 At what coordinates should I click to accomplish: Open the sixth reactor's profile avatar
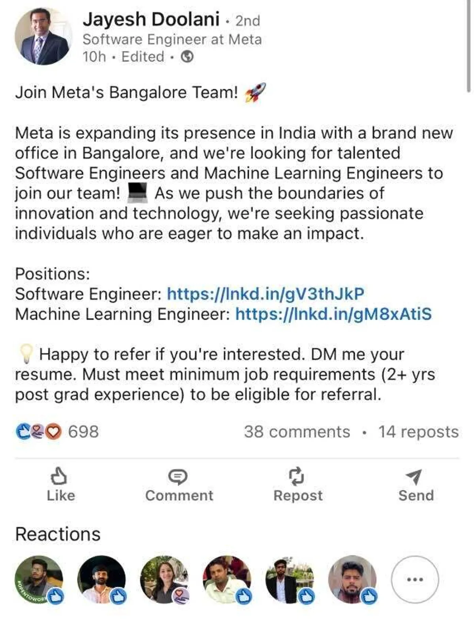point(352,579)
